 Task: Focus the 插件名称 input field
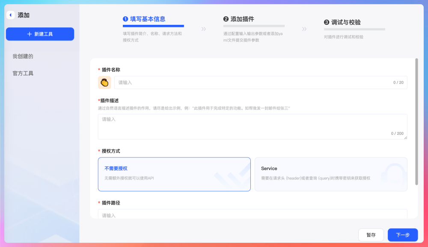point(253,83)
